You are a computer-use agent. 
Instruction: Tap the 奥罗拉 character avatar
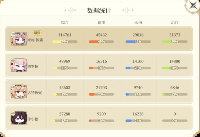[19, 65]
